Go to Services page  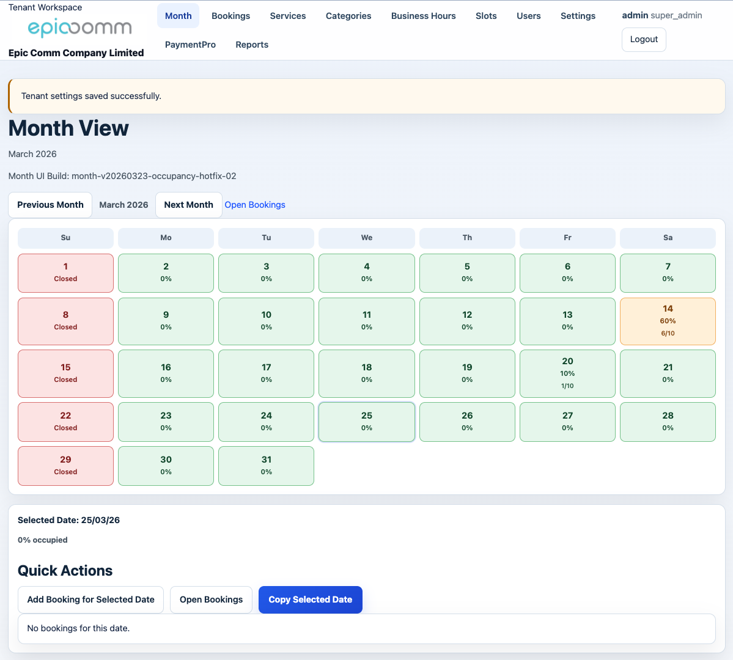pyautogui.click(x=288, y=16)
